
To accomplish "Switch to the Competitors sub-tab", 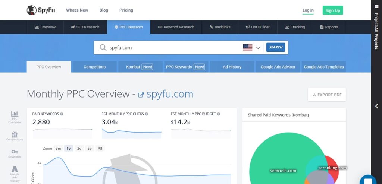I will click(x=94, y=67).
